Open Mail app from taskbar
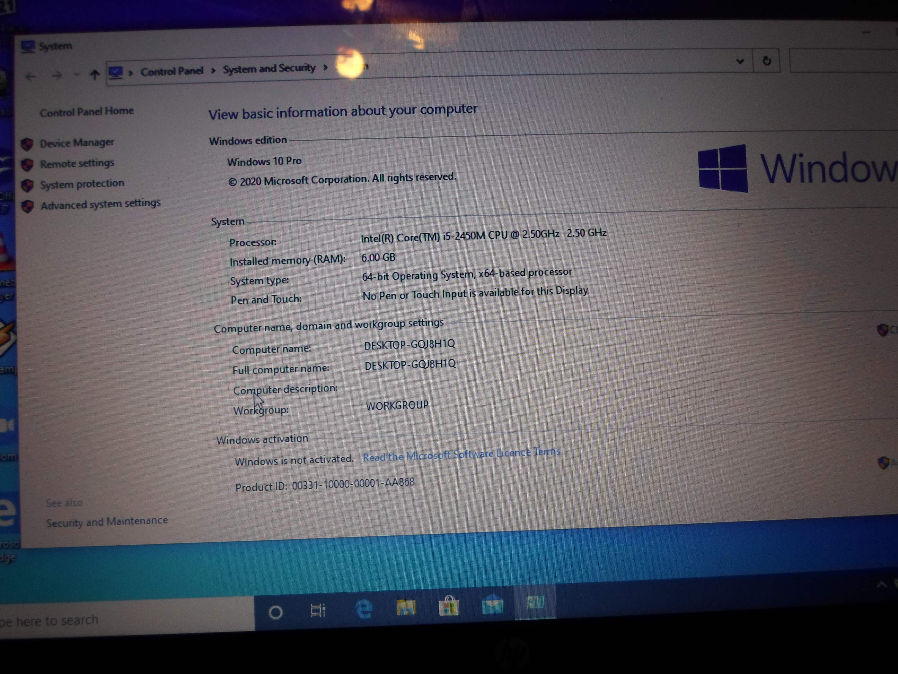Viewport: 898px width, 674px height. 492,604
